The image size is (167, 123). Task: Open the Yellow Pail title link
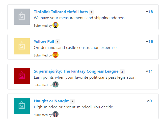pos(44,42)
